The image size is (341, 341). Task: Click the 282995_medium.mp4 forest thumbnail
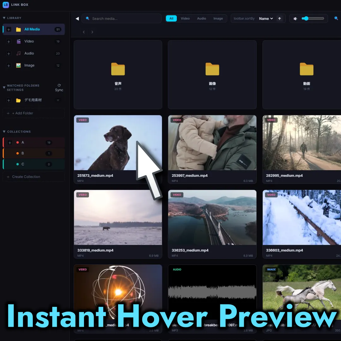(x=302, y=143)
